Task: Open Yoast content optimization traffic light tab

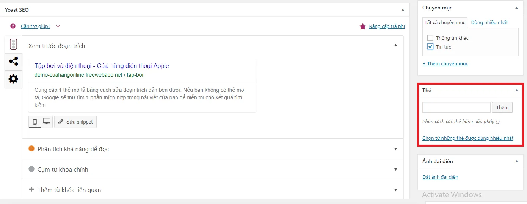Action: tap(13, 44)
